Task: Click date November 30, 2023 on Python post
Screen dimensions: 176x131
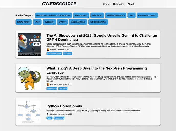Action: (x=65, y=114)
